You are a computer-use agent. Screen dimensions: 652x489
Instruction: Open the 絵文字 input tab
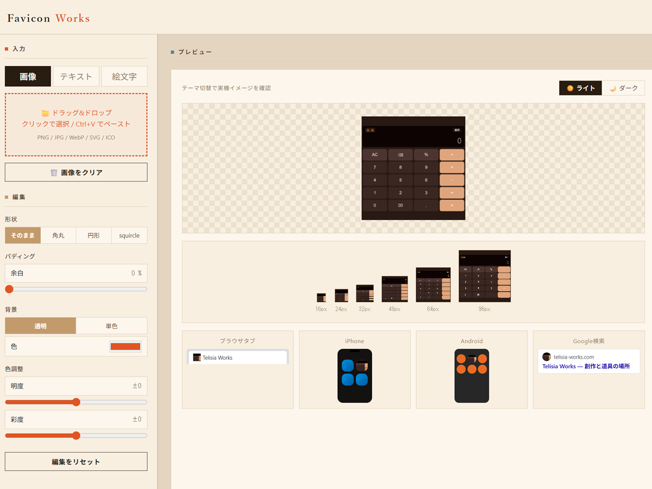point(124,77)
